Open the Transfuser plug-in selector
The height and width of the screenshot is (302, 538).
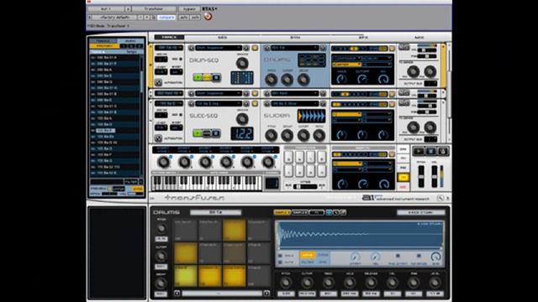pos(154,8)
